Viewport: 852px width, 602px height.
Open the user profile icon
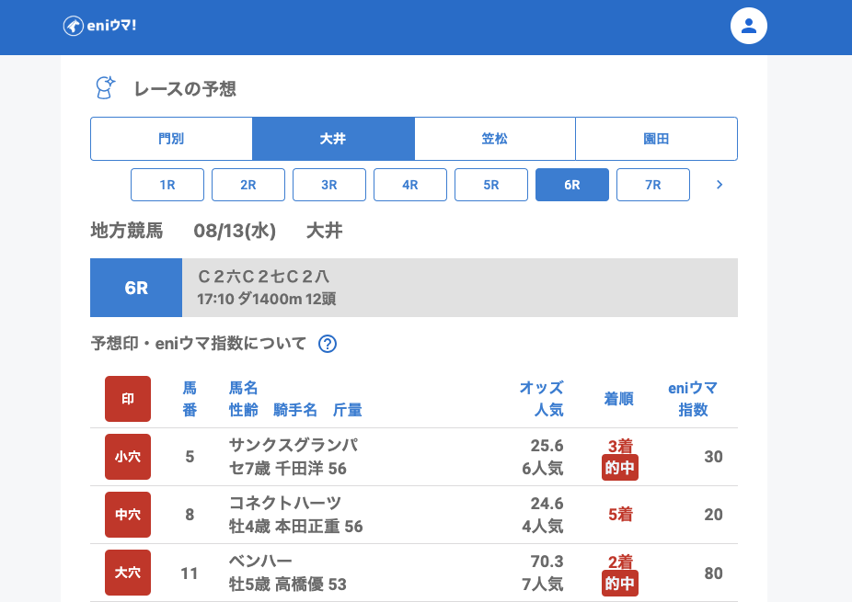748,26
